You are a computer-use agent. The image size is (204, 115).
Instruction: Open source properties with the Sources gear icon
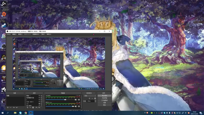coord(33,107)
